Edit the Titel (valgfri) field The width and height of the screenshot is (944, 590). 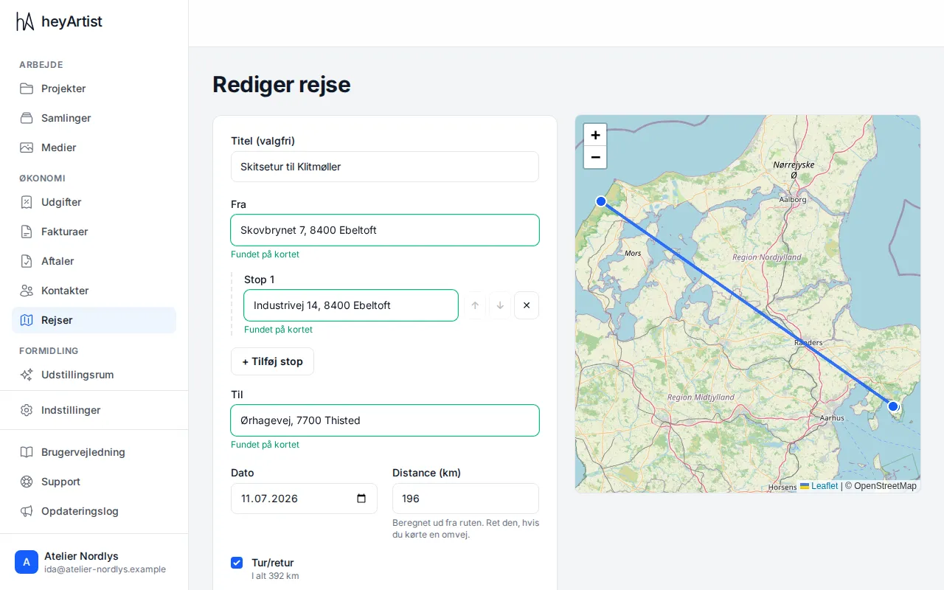click(385, 167)
